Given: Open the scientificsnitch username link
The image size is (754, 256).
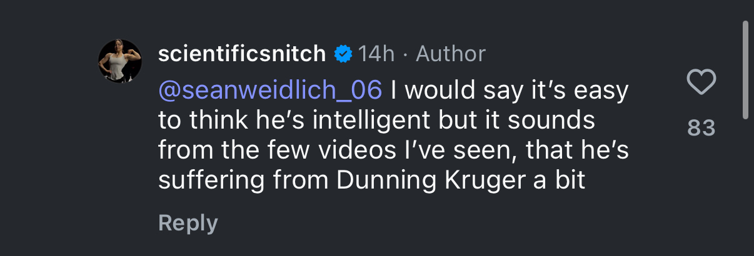Looking at the screenshot, I should pyautogui.click(x=242, y=54).
